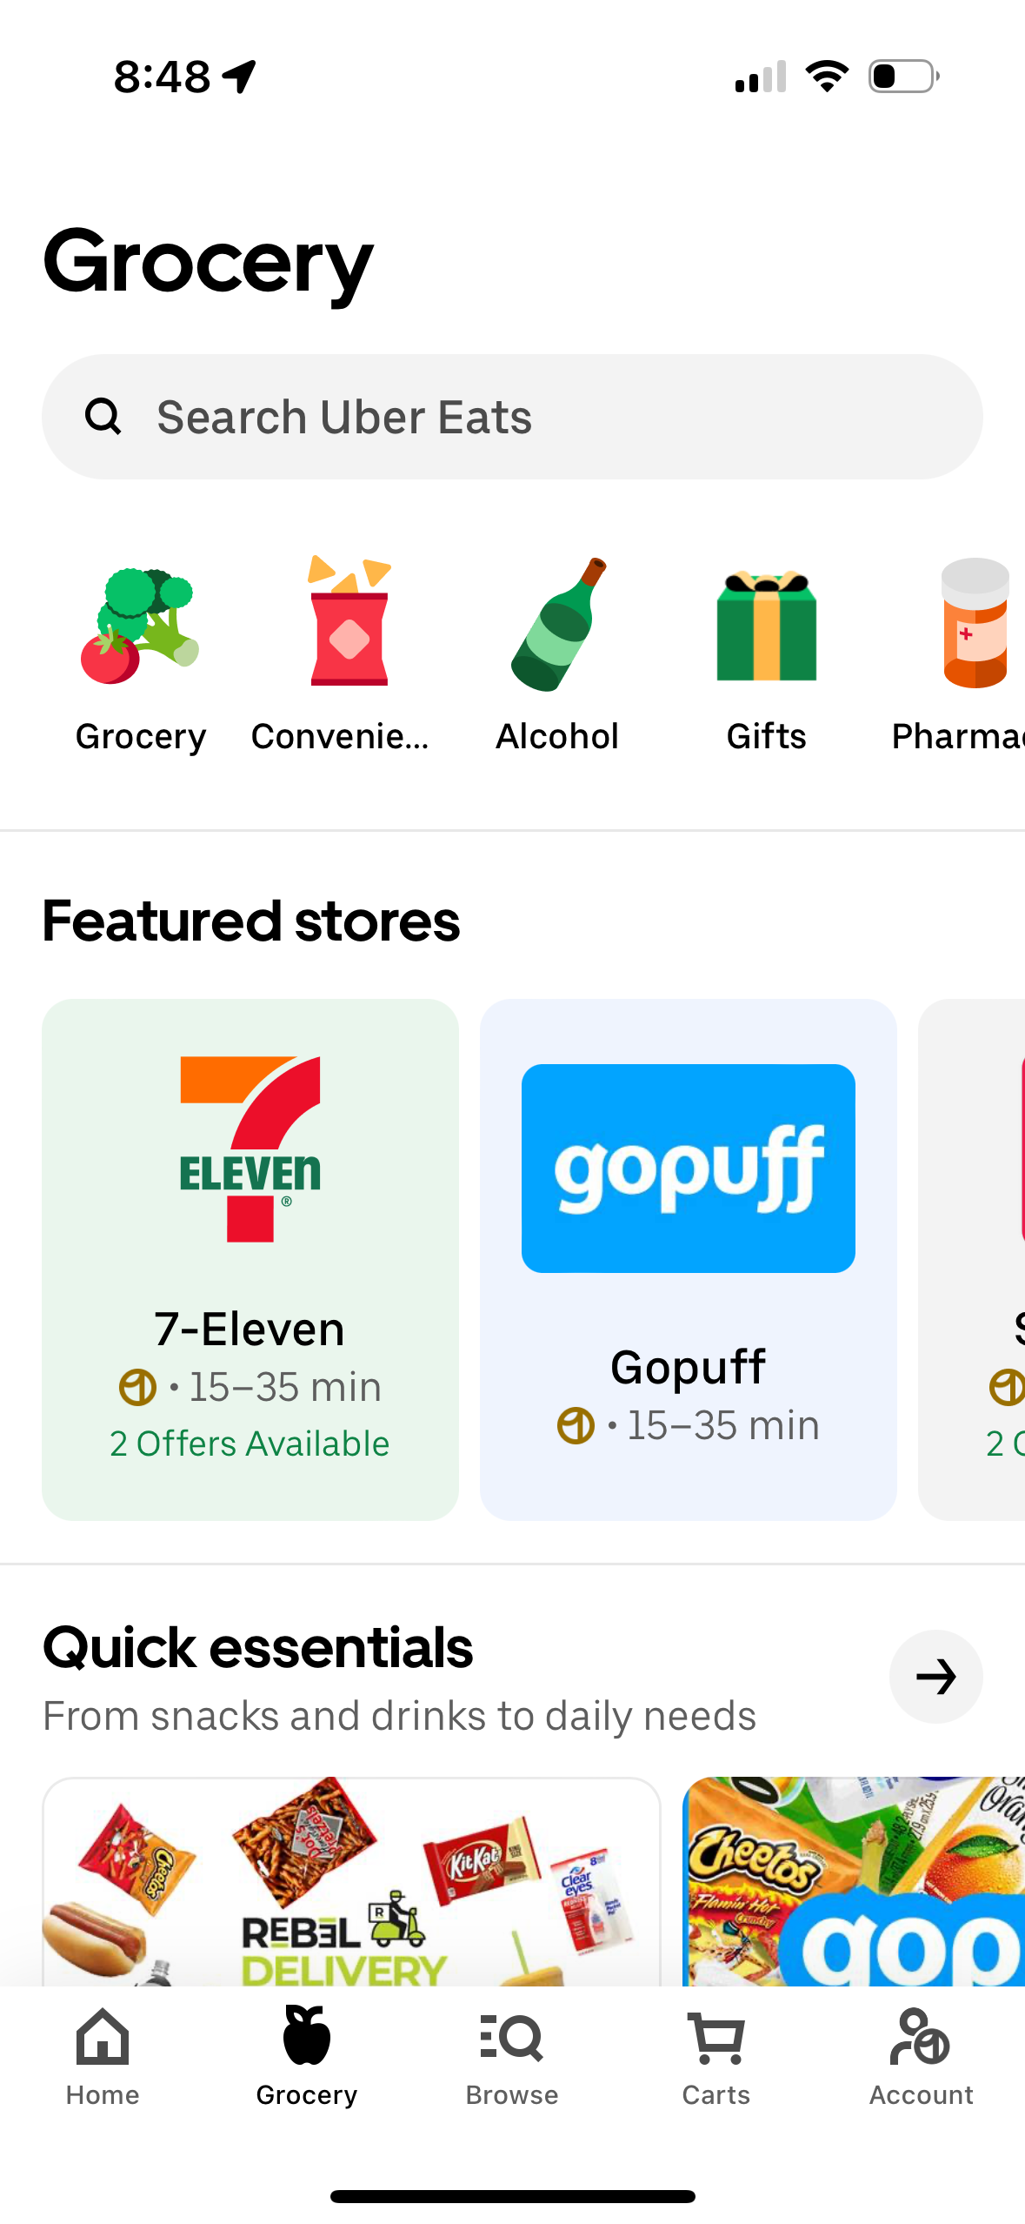This screenshot has width=1025, height=2224.
Task: Open the Gifts category
Action: point(766,631)
